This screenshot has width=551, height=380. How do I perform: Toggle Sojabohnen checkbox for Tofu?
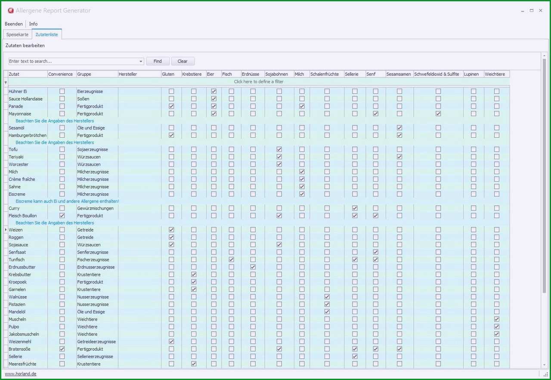tap(279, 149)
